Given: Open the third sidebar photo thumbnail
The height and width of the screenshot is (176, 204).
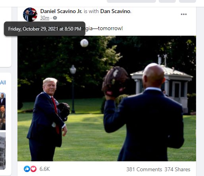Looking at the screenshot, I should click(x=3, y=124).
